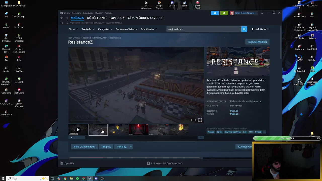Viewport: 322px width, 181px height.
Task: Select the Aksiyon tag
Action: tap(211, 132)
